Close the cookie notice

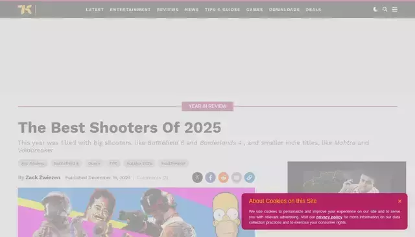point(399,201)
